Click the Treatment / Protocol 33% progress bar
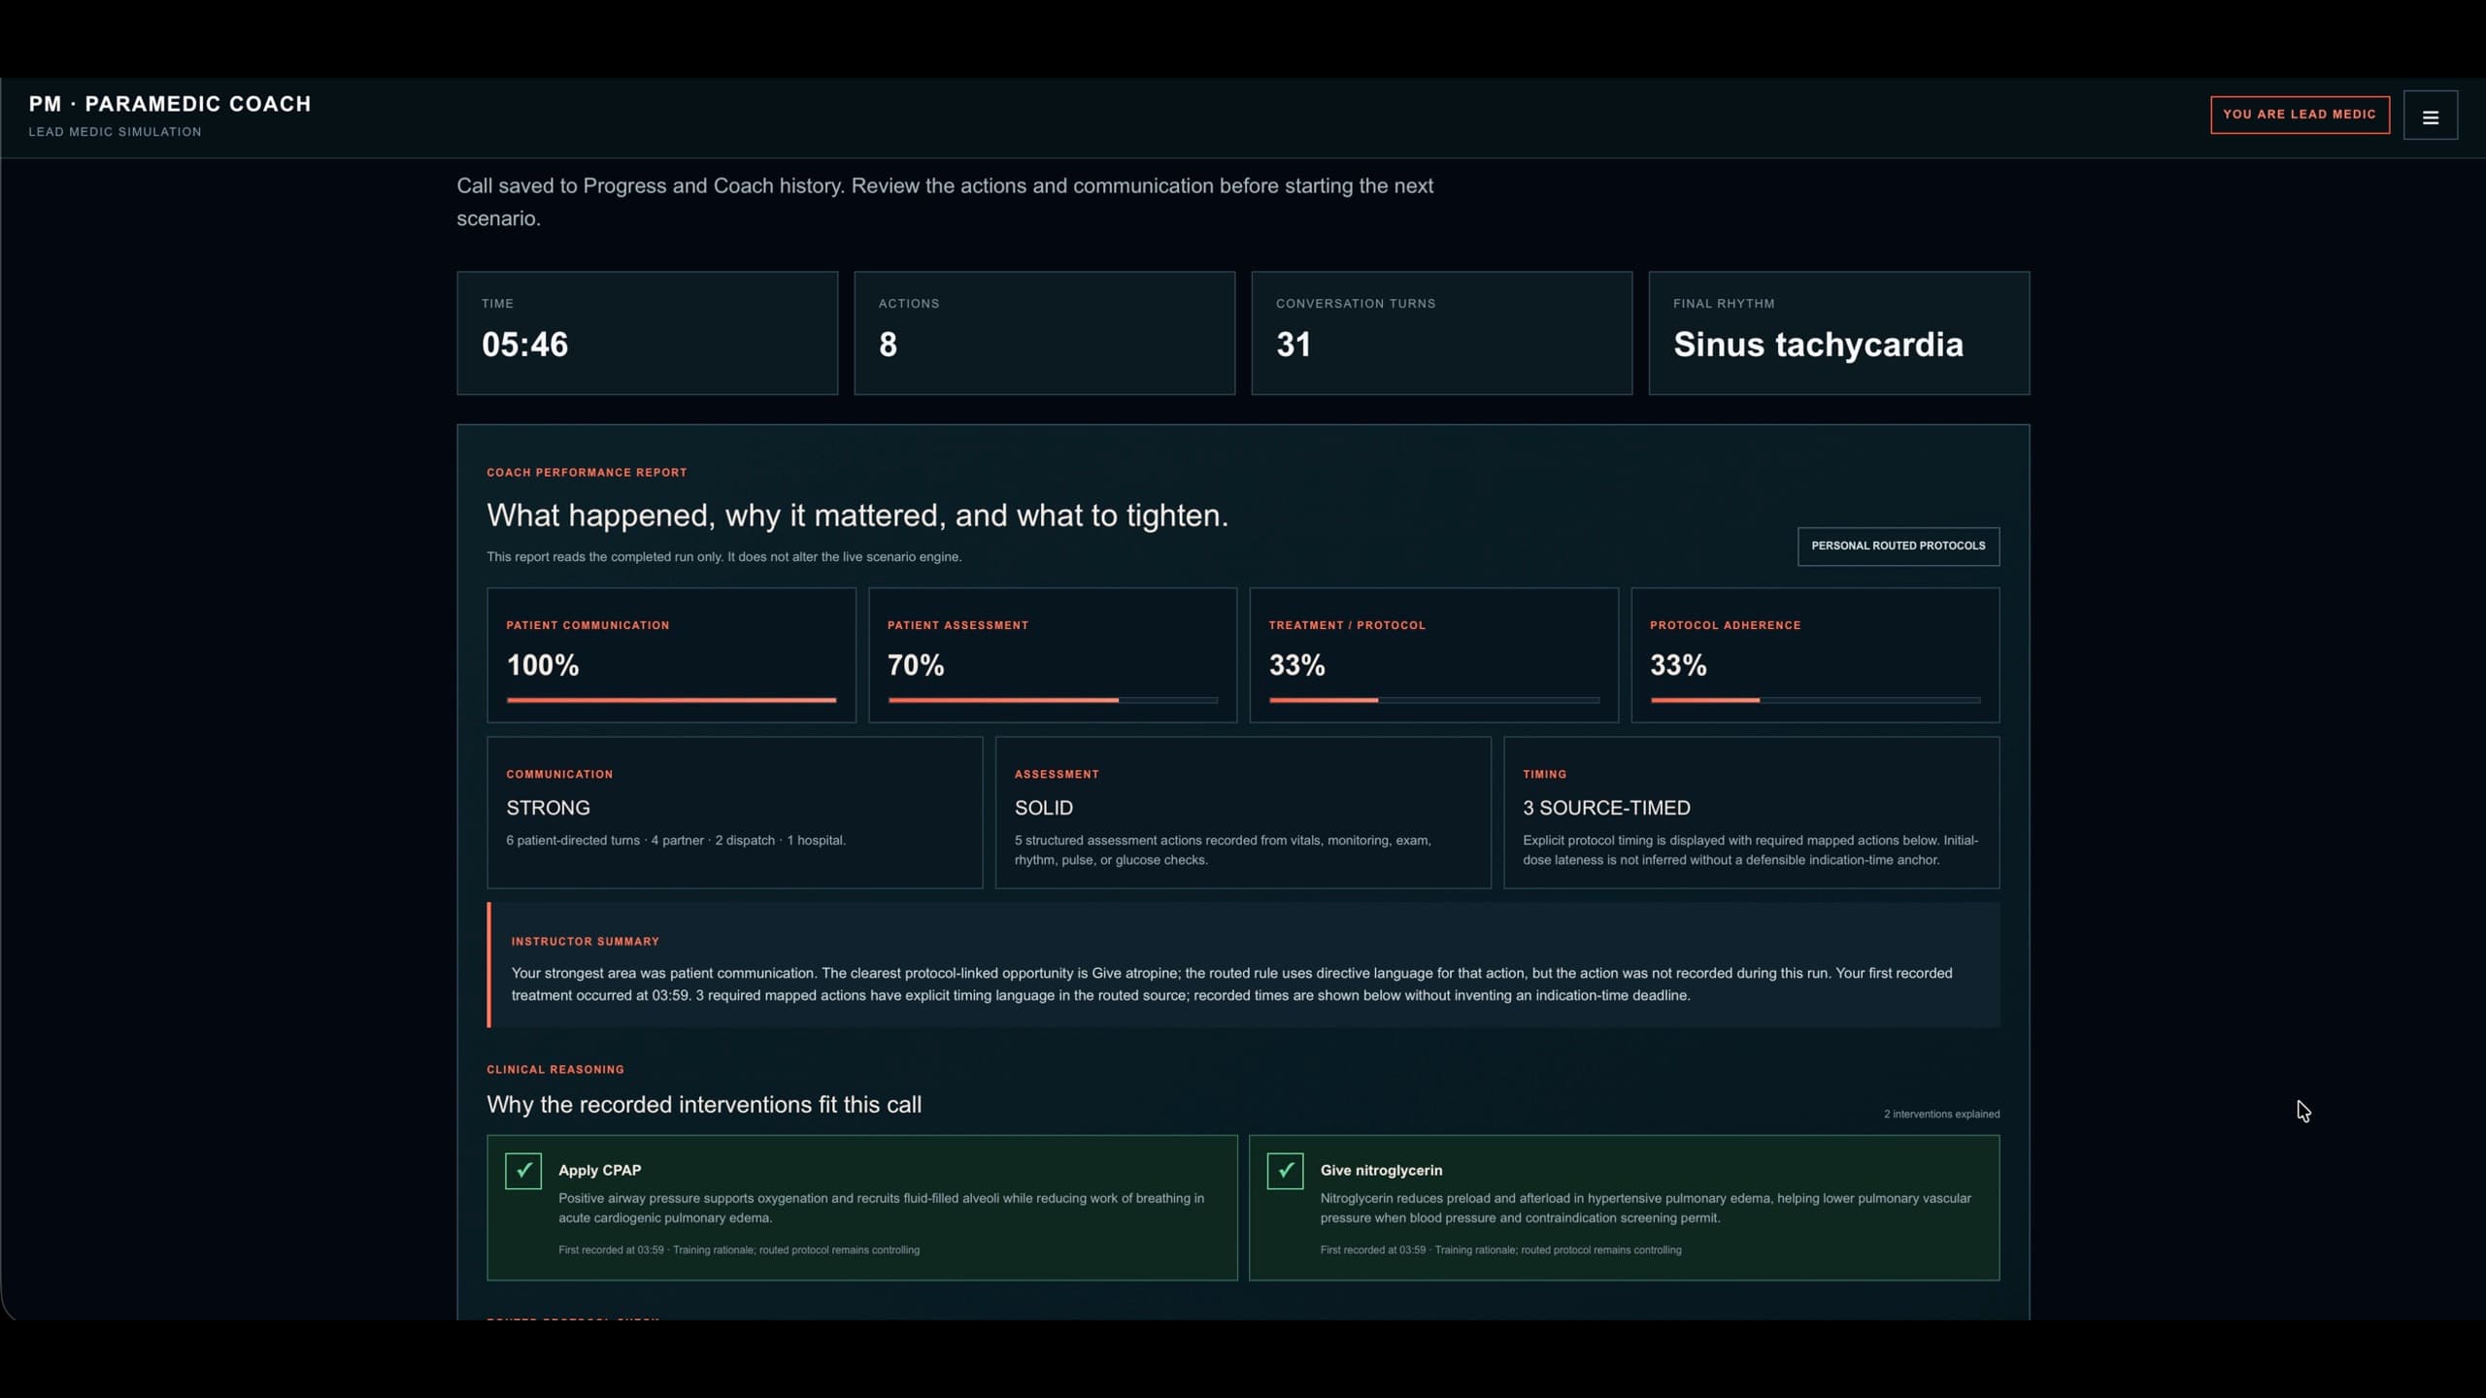 (x=1433, y=700)
